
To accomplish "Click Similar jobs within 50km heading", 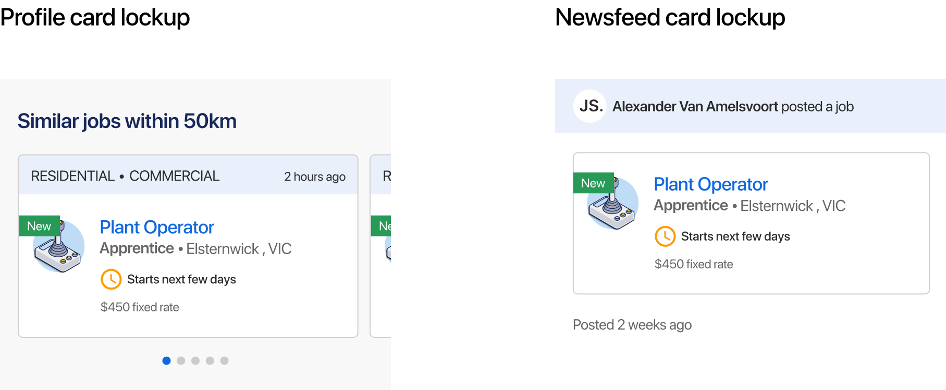I will (x=127, y=121).
